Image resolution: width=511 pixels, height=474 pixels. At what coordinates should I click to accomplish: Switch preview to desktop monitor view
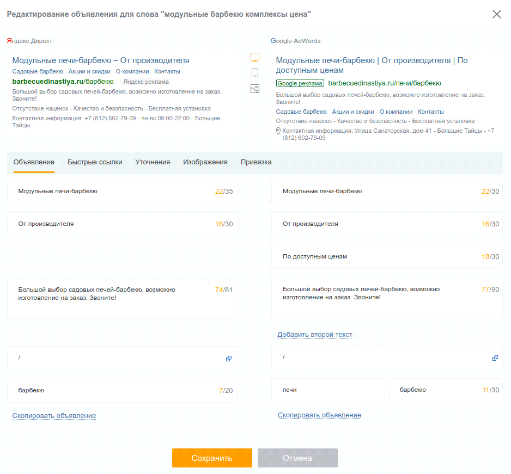click(x=255, y=57)
